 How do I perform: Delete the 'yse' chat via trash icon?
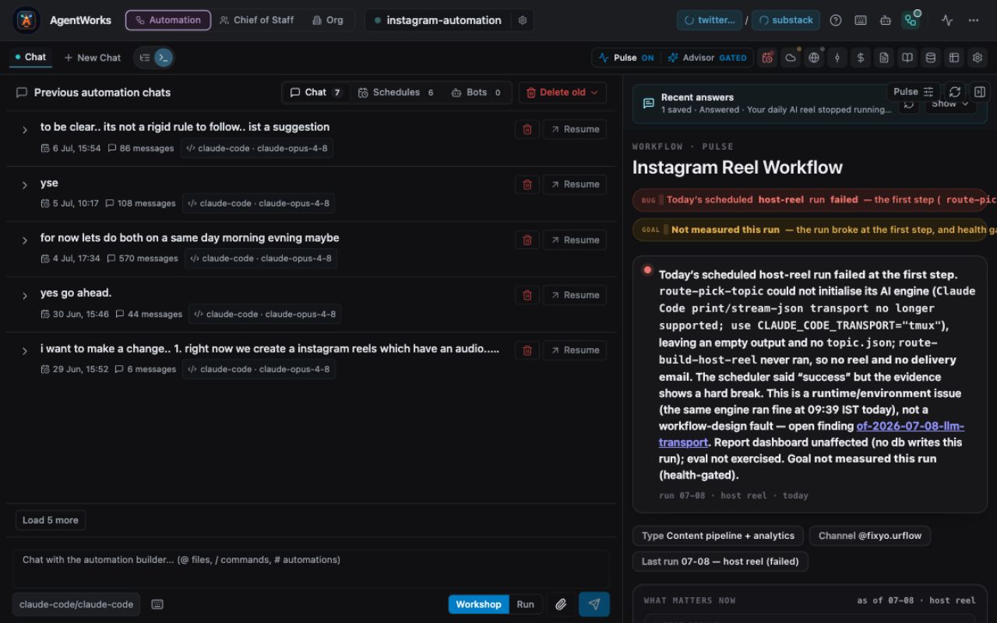(x=527, y=185)
